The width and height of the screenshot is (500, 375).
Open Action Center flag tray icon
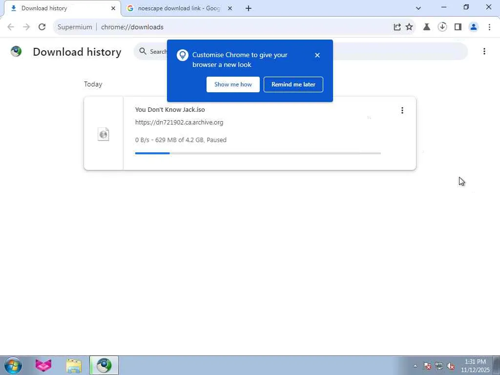tap(427, 366)
